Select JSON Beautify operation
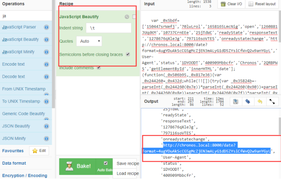 (x=26, y=126)
